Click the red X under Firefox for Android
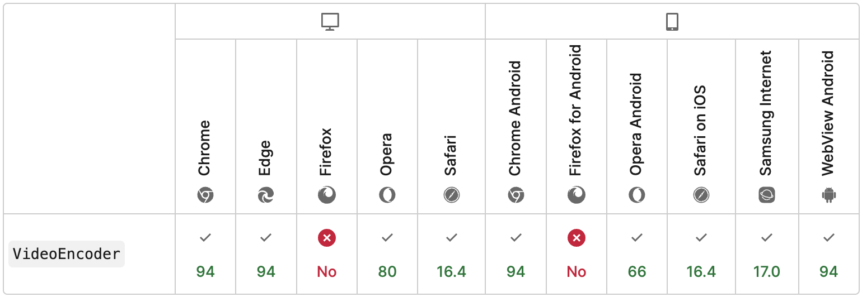 577,238
